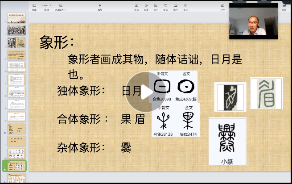Expand the zoom percentage dropdown

pyautogui.click(x=46, y=6)
